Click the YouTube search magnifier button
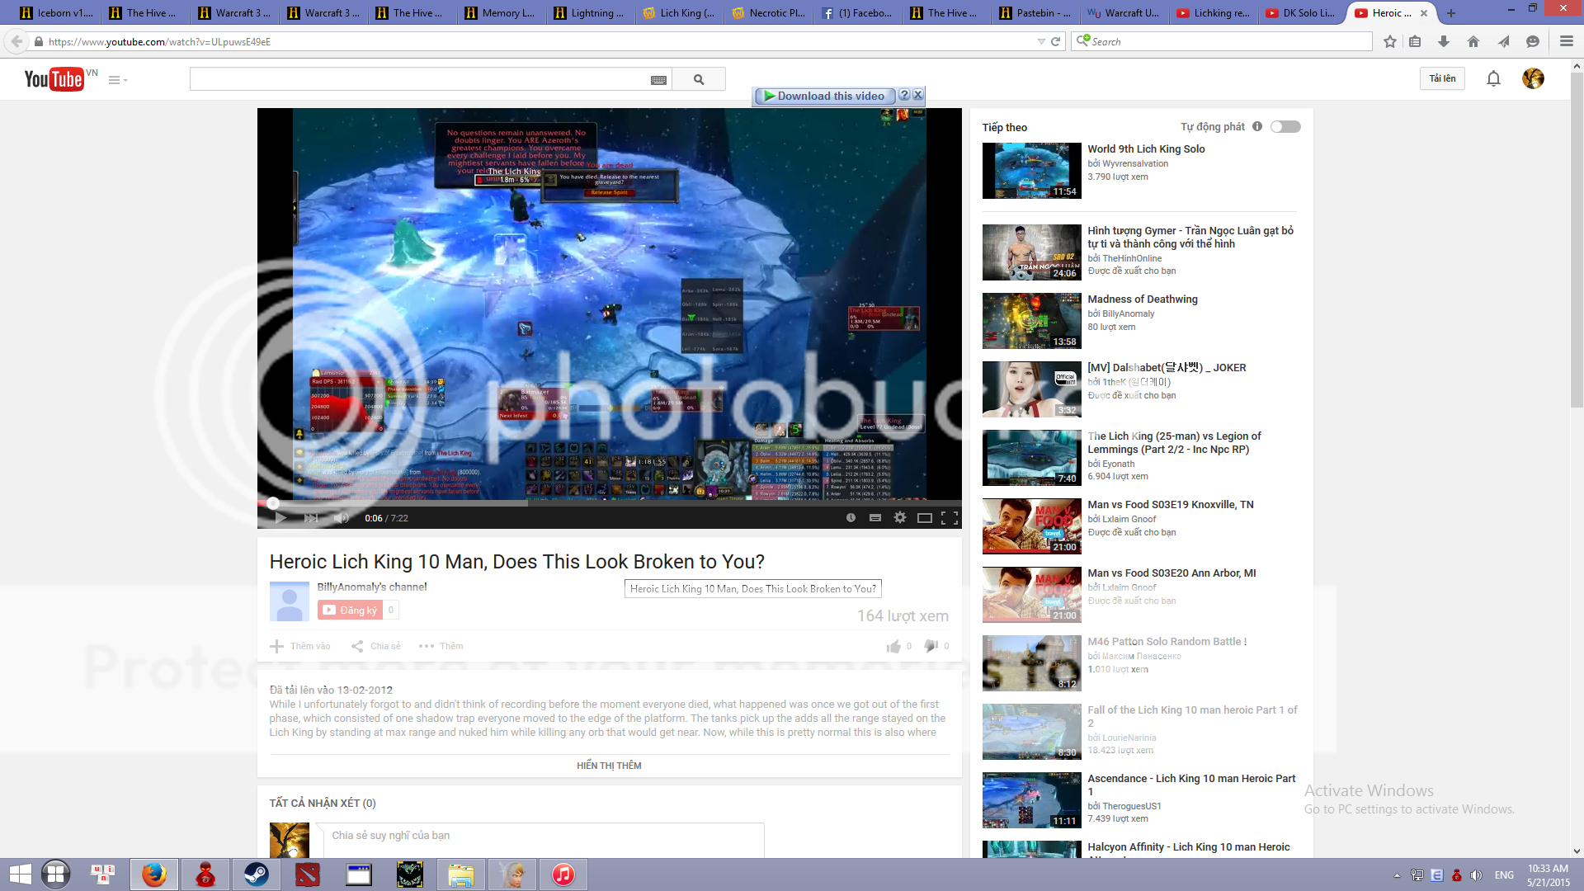This screenshot has height=891, width=1584. pos(699,79)
